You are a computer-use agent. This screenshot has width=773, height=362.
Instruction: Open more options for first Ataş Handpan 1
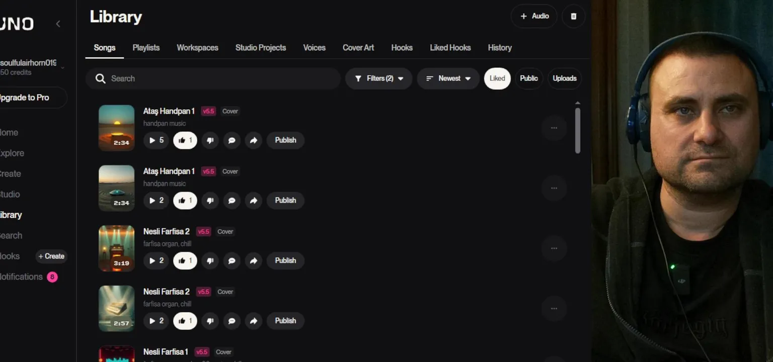(554, 128)
